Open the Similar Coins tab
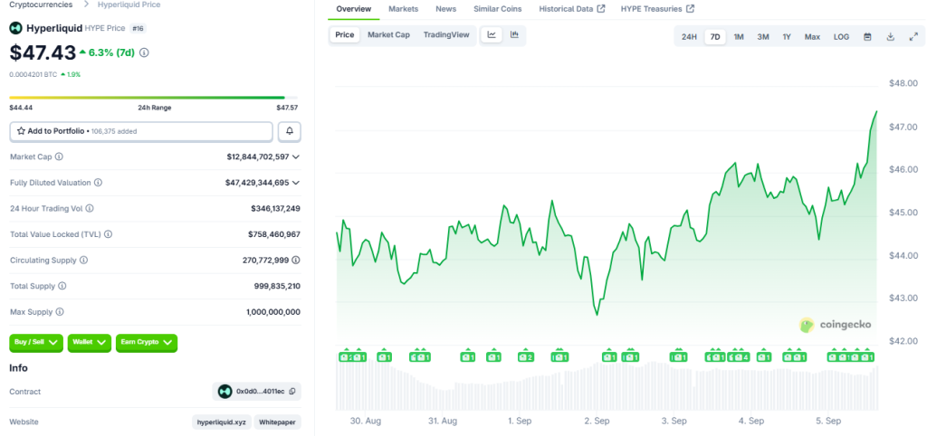This screenshot has height=436, width=927. [x=497, y=9]
